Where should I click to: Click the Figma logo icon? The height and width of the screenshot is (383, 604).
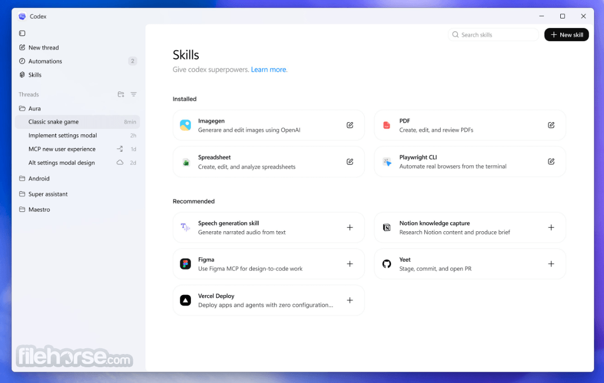(186, 263)
